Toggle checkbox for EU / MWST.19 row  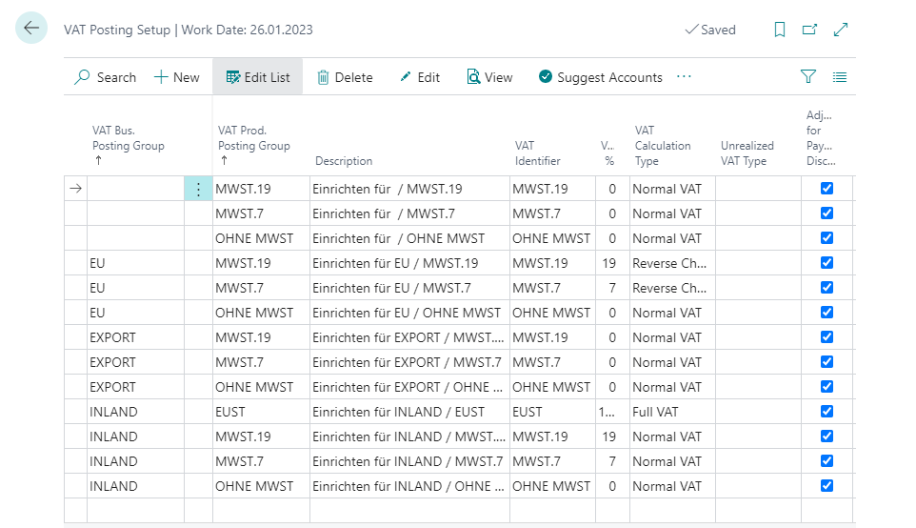826,262
